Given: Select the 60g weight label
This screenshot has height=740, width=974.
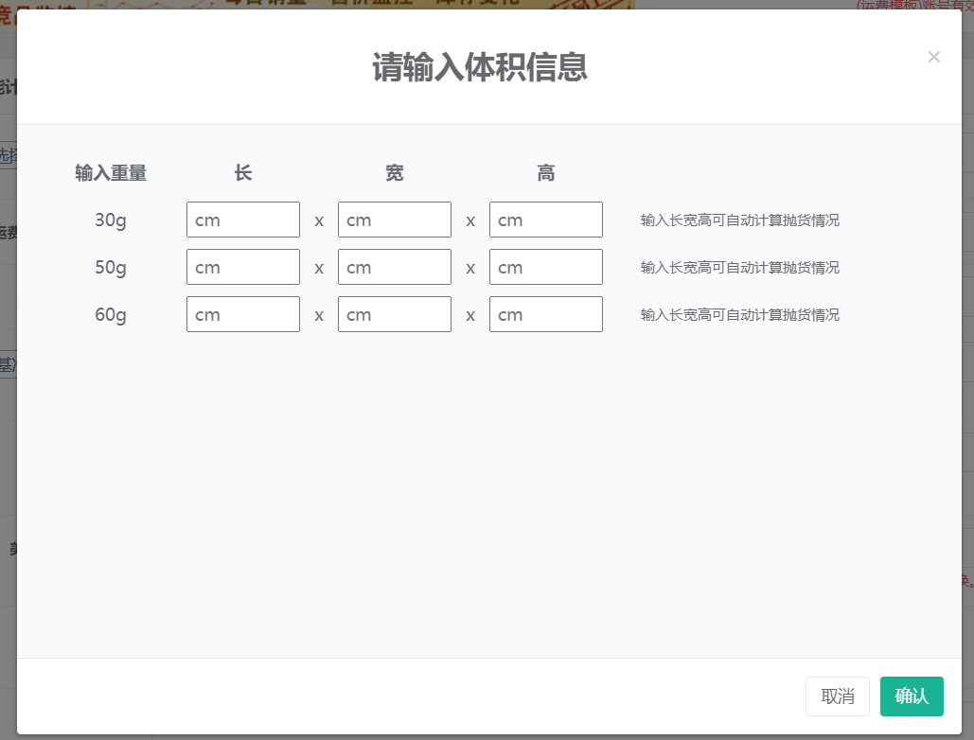Looking at the screenshot, I should point(111,315).
